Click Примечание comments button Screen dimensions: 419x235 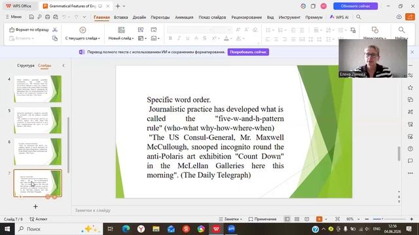[x=263, y=219]
